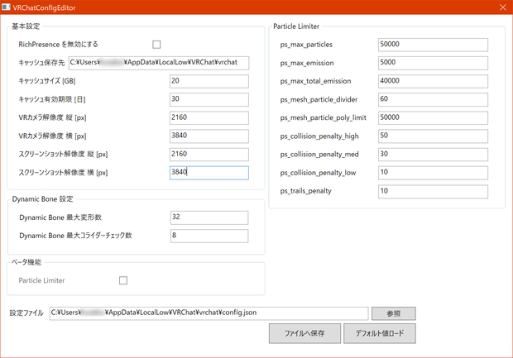Enable the Particle Limiter beta checkbox
This screenshot has width=513, height=358.
pyautogui.click(x=123, y=280)
